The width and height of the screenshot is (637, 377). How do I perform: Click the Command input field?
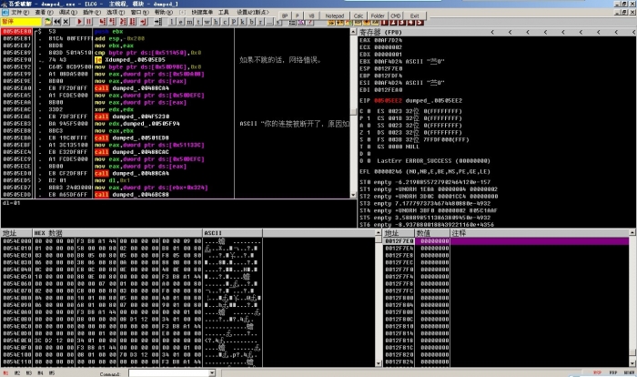tap(169, 373)
